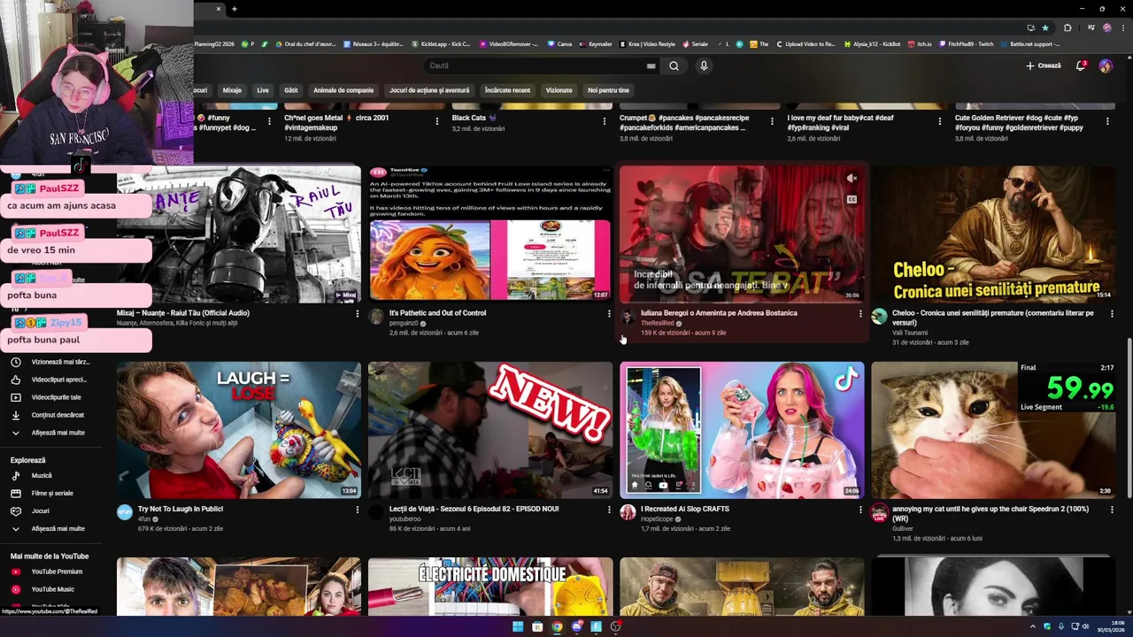Open options menu for the cat speedrun video
Viewport: 1133px width, 637px height.
1112,510
